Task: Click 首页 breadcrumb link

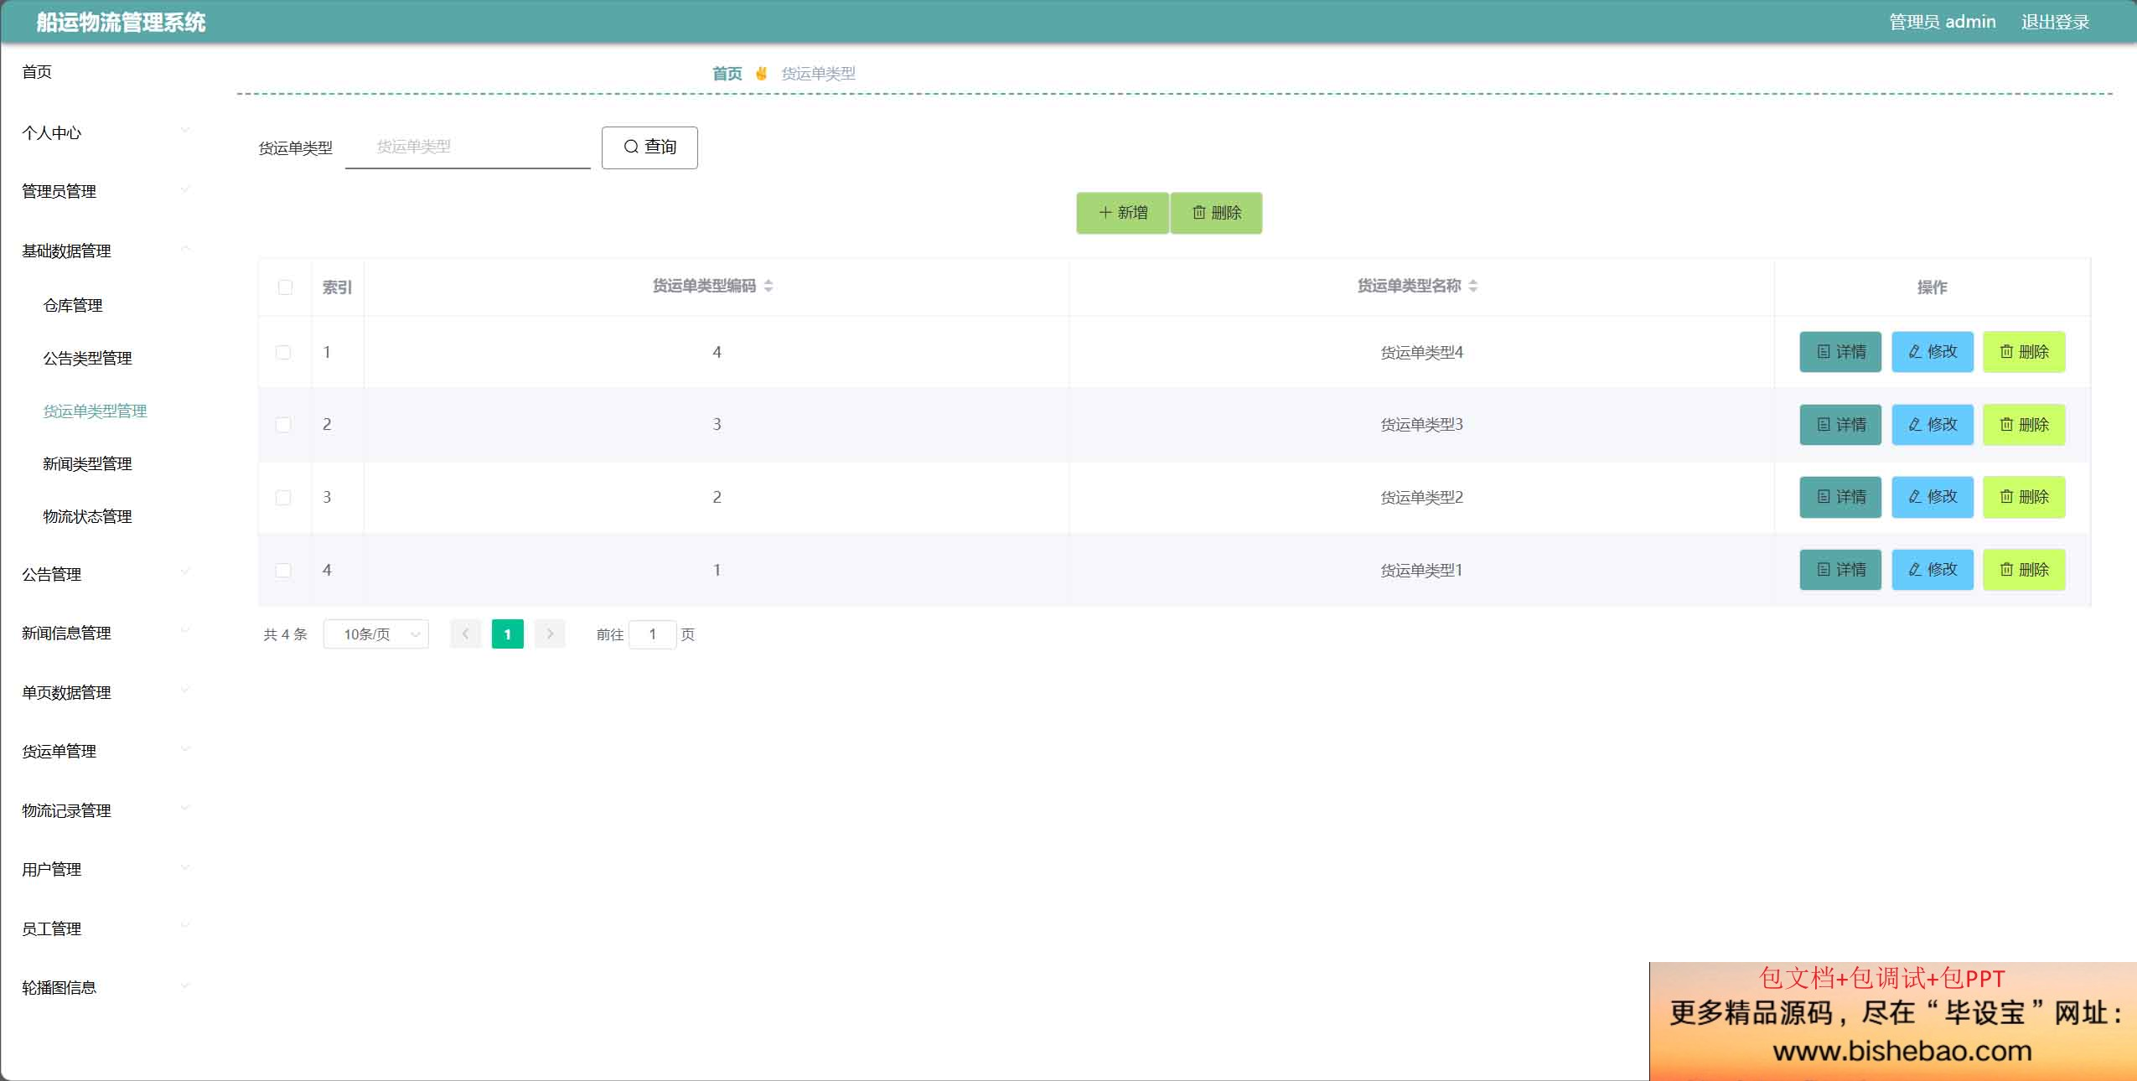Action: pyautogui.click(x=727, y=74)
